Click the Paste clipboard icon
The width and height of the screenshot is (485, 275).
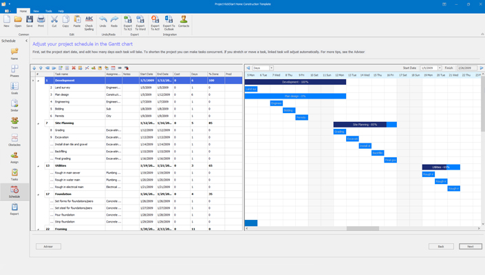(x=77, y=21)
